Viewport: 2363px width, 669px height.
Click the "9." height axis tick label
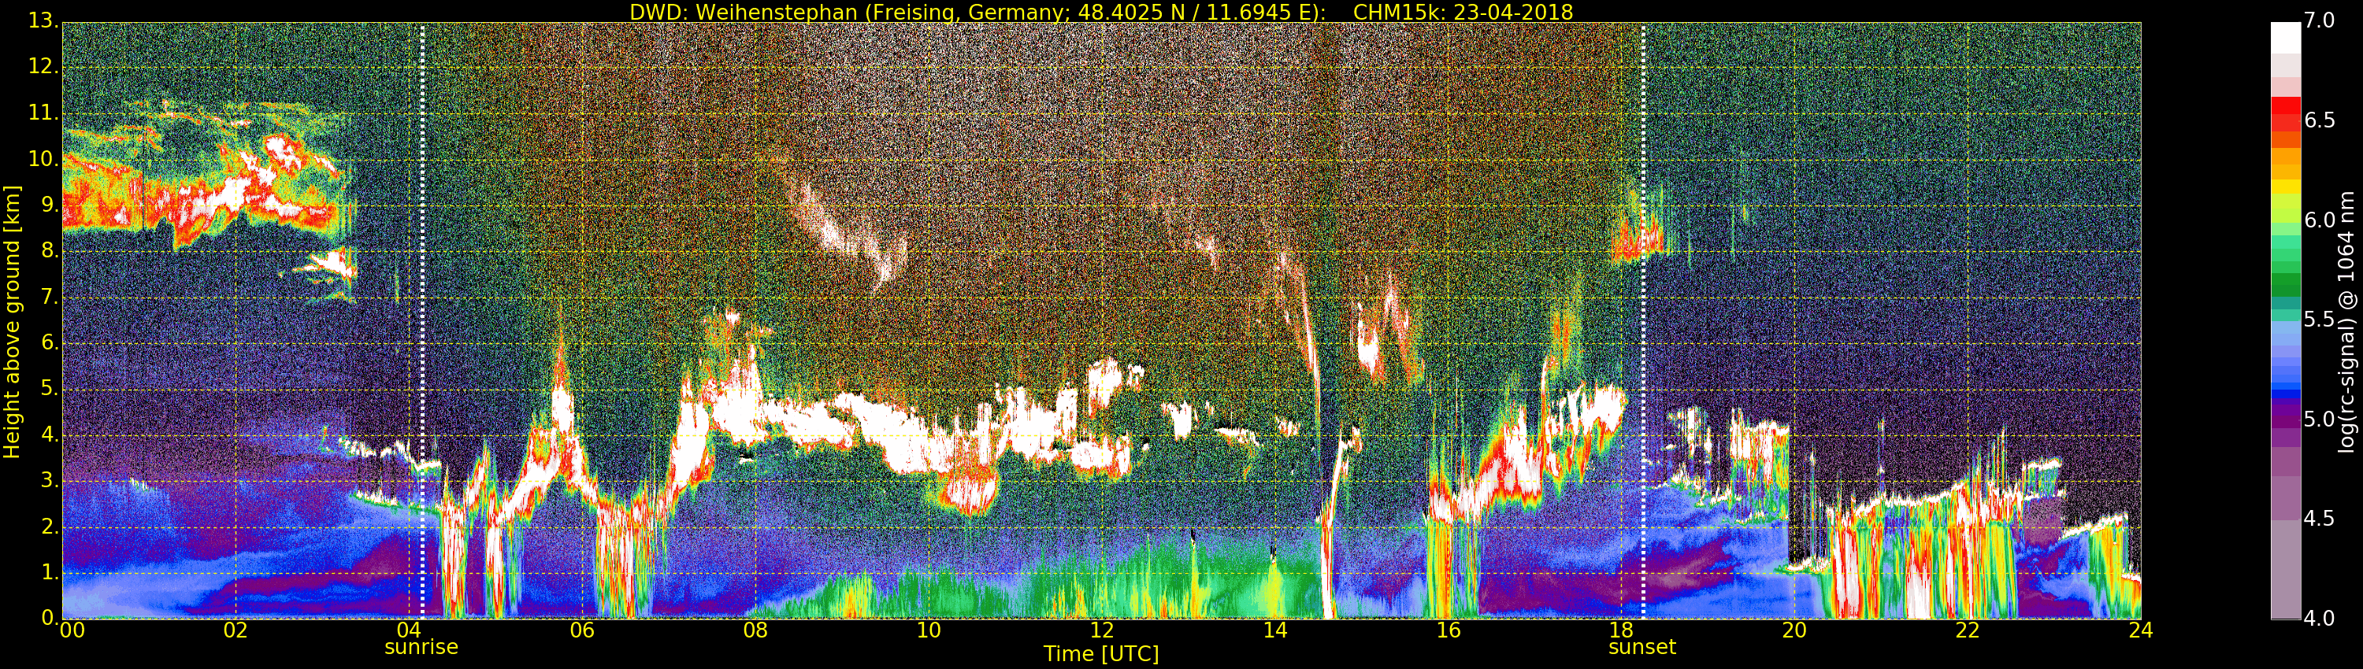click(50, 205)
